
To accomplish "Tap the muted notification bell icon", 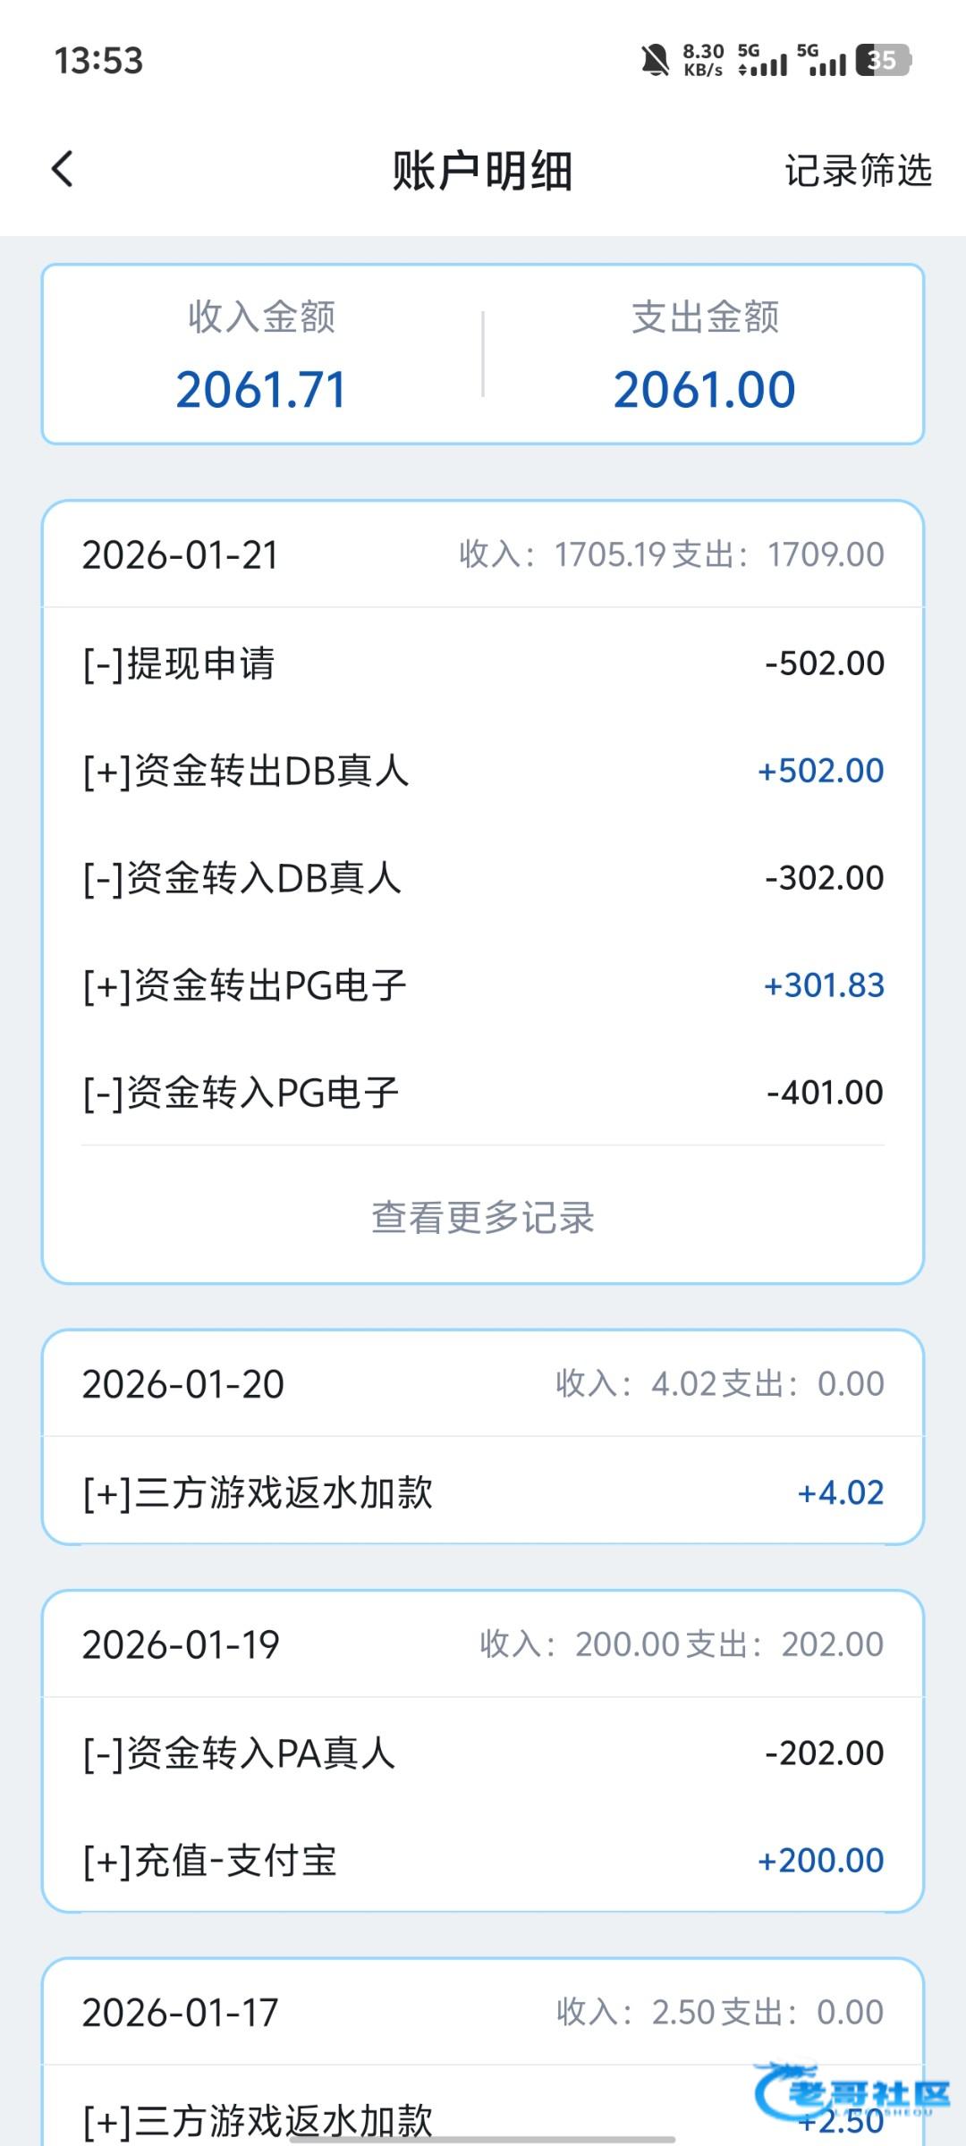I will click(x=655, y=60).
